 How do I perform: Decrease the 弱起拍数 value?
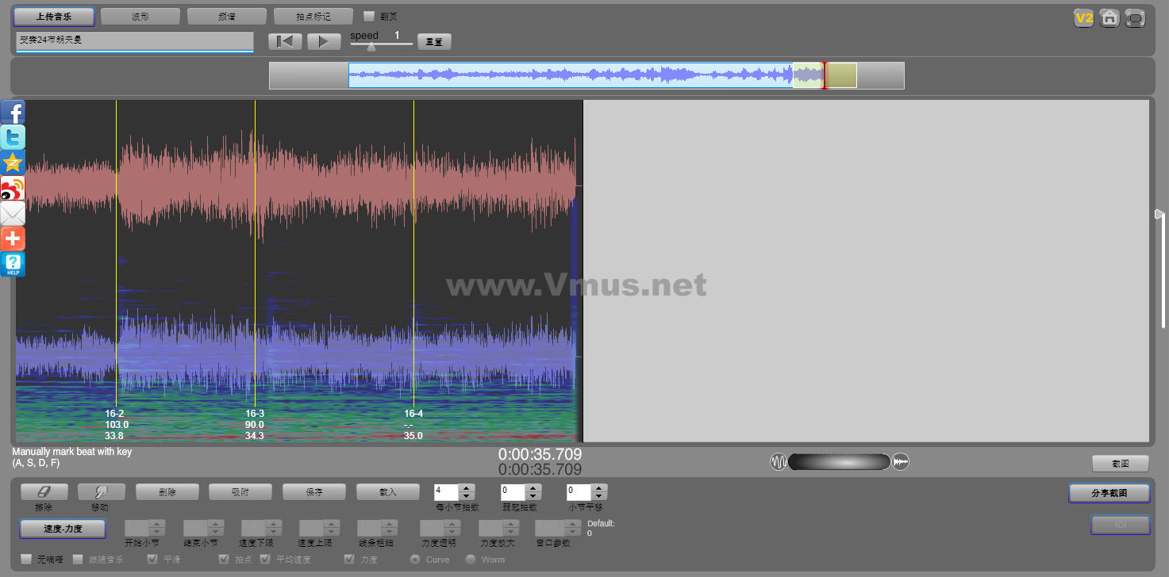(533, 497)
